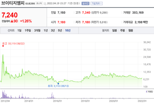Click the current price 7,240
This screenshot has width=154, height=105.
(x=10, y=15)
